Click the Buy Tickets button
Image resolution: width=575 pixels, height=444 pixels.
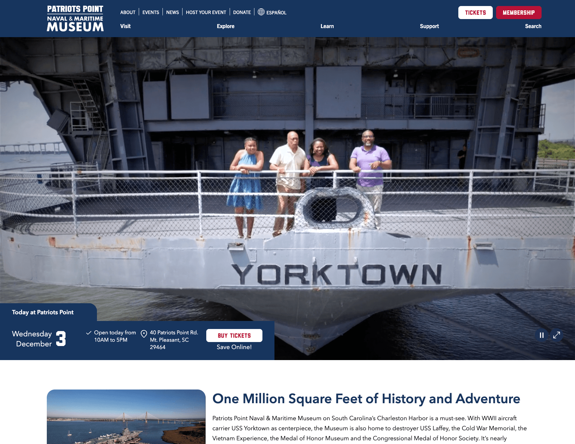pyautogui.click(x=234, y=335)
